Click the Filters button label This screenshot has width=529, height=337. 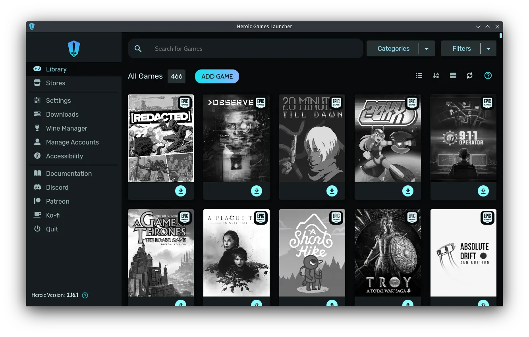point(461,48)
